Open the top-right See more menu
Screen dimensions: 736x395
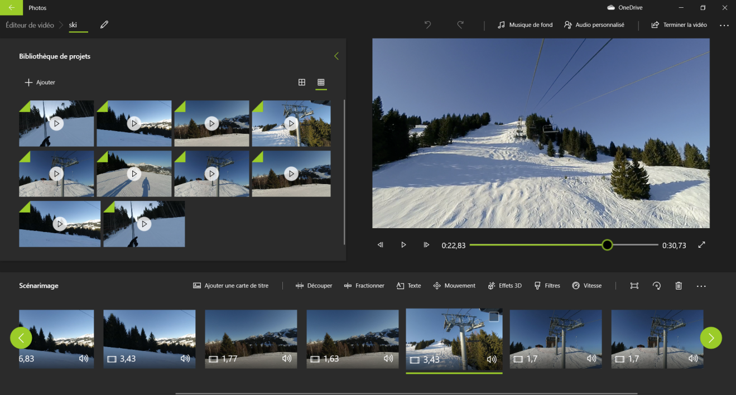coord(724,25)
